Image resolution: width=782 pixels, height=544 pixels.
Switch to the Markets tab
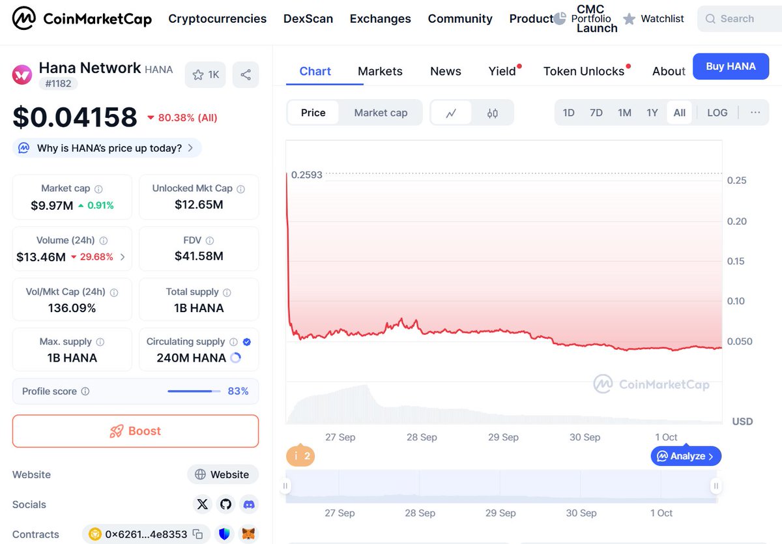click(x=380, y=71)
